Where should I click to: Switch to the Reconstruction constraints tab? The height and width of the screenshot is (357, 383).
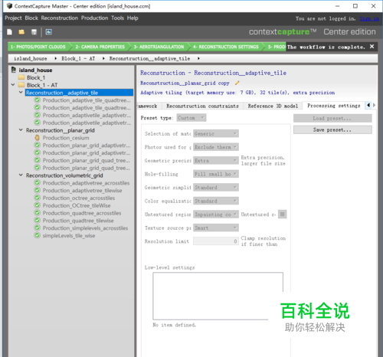click(x=202, y=106)
